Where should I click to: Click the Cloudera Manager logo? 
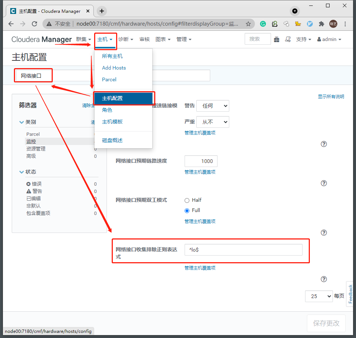(x=41, y=39)
